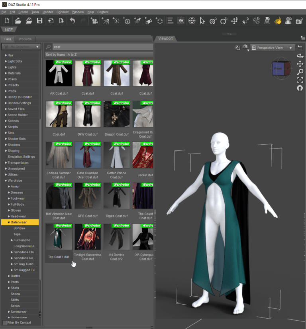Select the Skirts category
The height and width of the screenshot is (329, 306).
pos(15,300)
